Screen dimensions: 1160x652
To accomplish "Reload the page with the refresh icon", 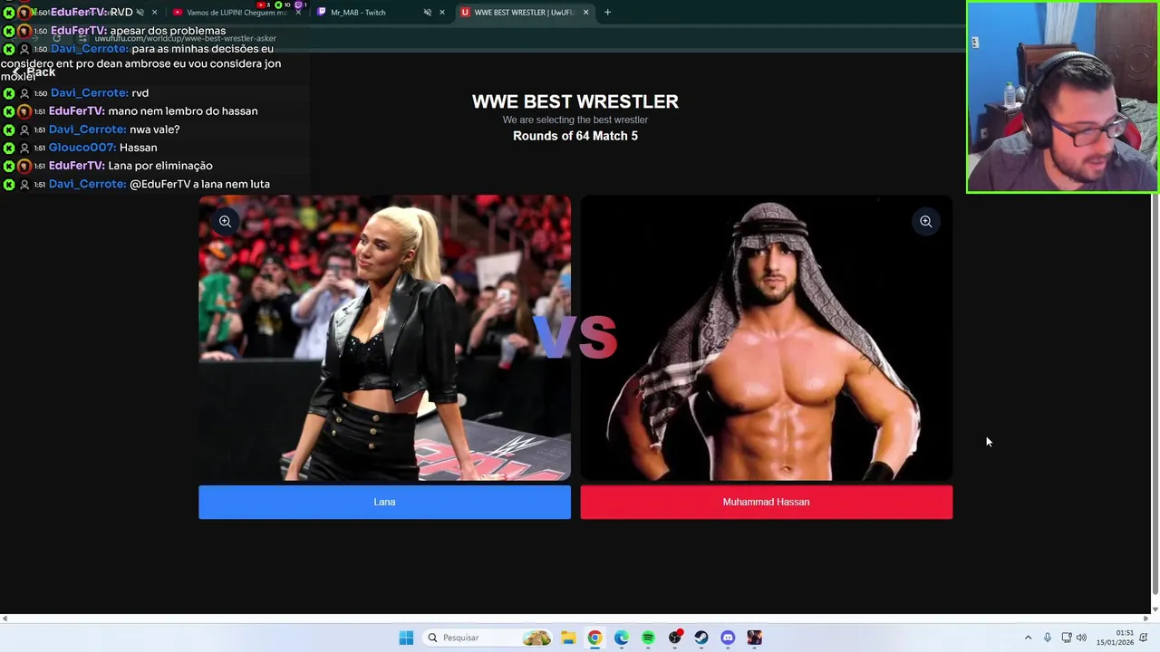I will click(x=56, y=39).
